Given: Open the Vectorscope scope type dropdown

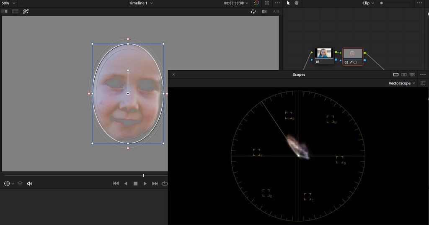Looking at the screenshot, I should pyautogui.click(x=402, y=83).
